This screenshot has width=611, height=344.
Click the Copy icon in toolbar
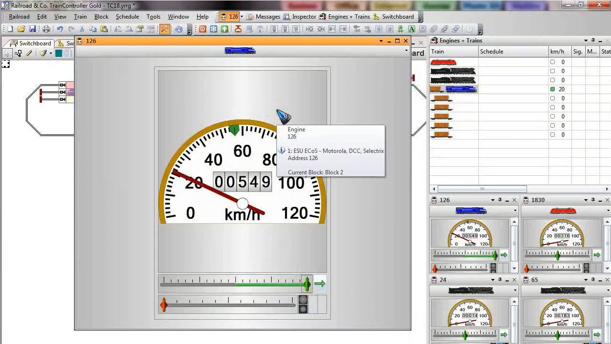93,29
